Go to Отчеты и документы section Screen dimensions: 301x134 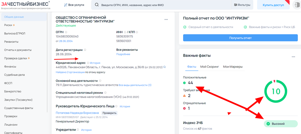(18, 50)
